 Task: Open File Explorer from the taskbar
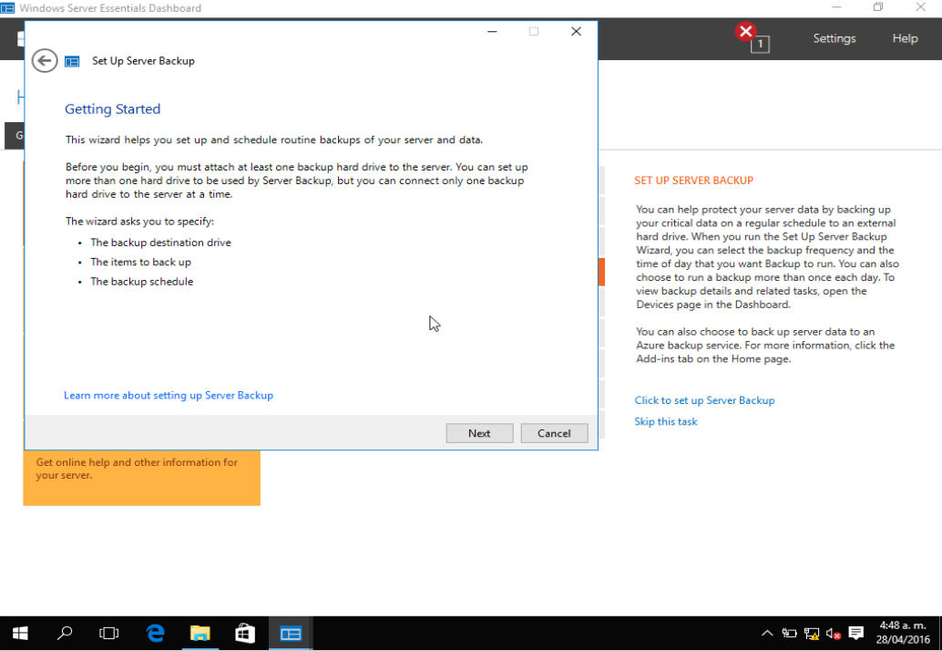[200, 632]
